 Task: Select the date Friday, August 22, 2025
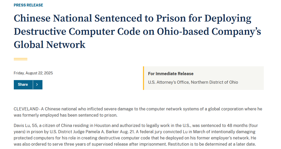pos(33,73)
